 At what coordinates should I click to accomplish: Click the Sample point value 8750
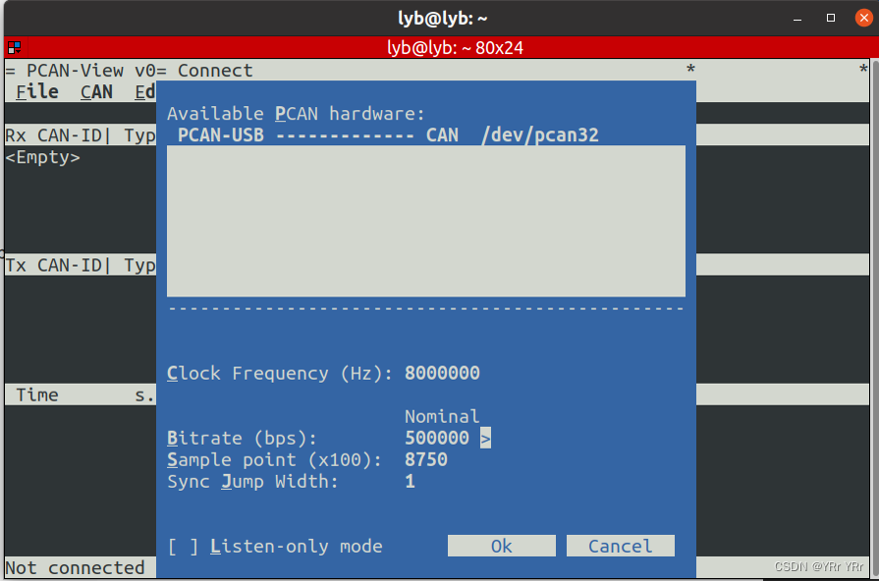426,460
